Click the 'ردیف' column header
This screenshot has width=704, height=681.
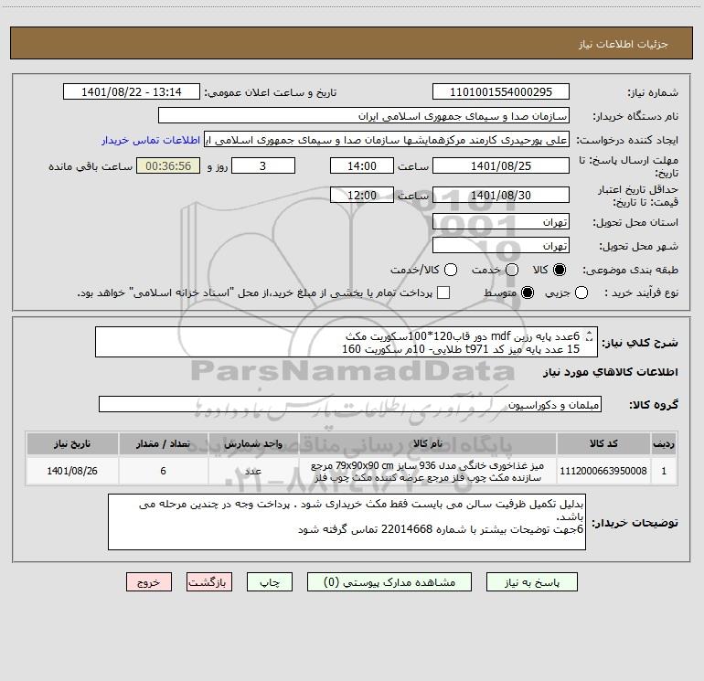(664, 443)
